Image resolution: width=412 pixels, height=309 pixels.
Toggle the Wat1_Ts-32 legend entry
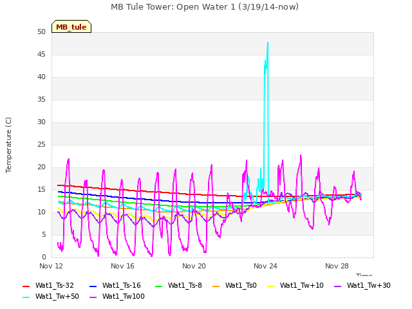(x=48, y=286)
